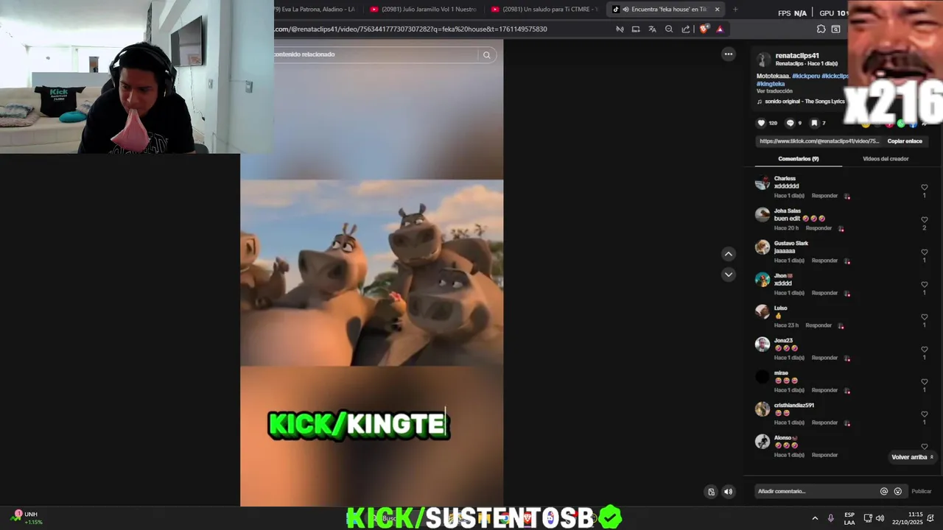The height and width of the screenshot is (530, 943).
Task: Like Jhon's comment
Action: [925, 285]
